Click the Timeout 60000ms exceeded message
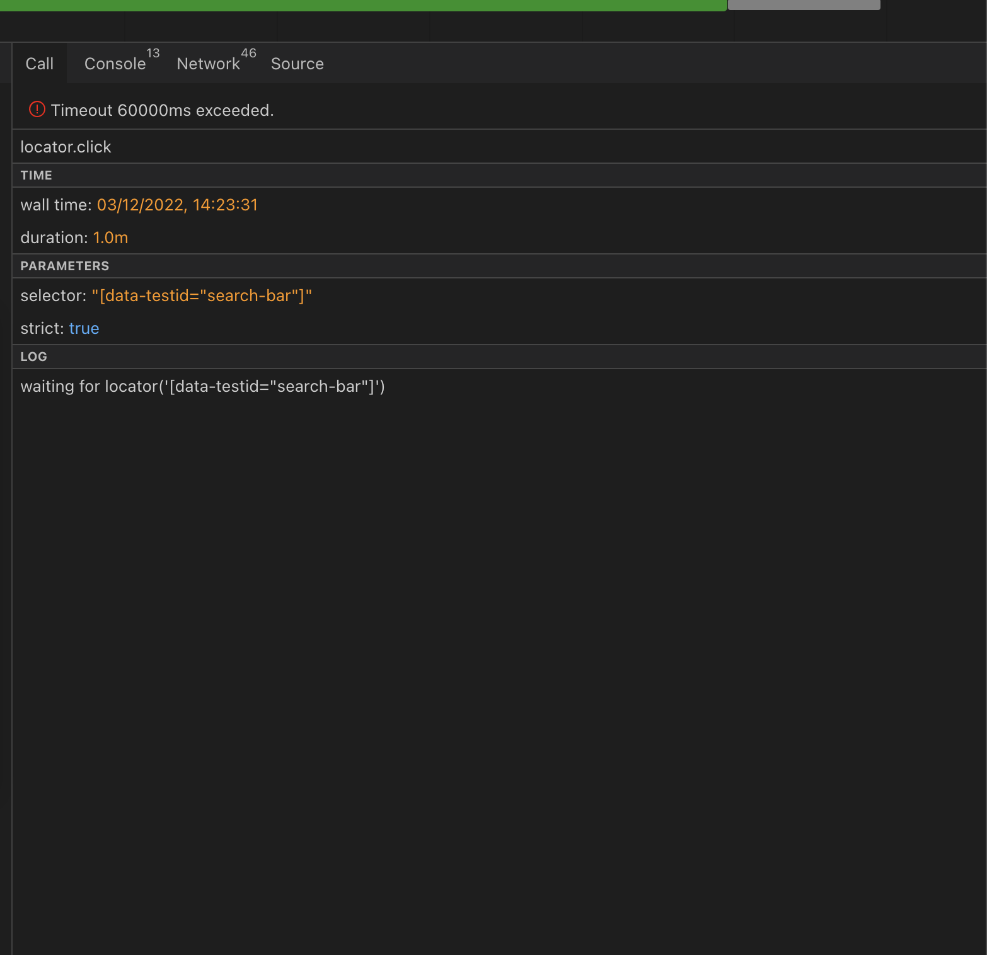The height and width of the screenshot is (955, 987). [x=163, y=110]
